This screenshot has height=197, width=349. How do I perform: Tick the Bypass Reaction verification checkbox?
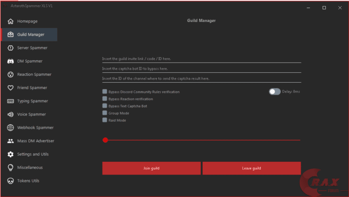105,98
